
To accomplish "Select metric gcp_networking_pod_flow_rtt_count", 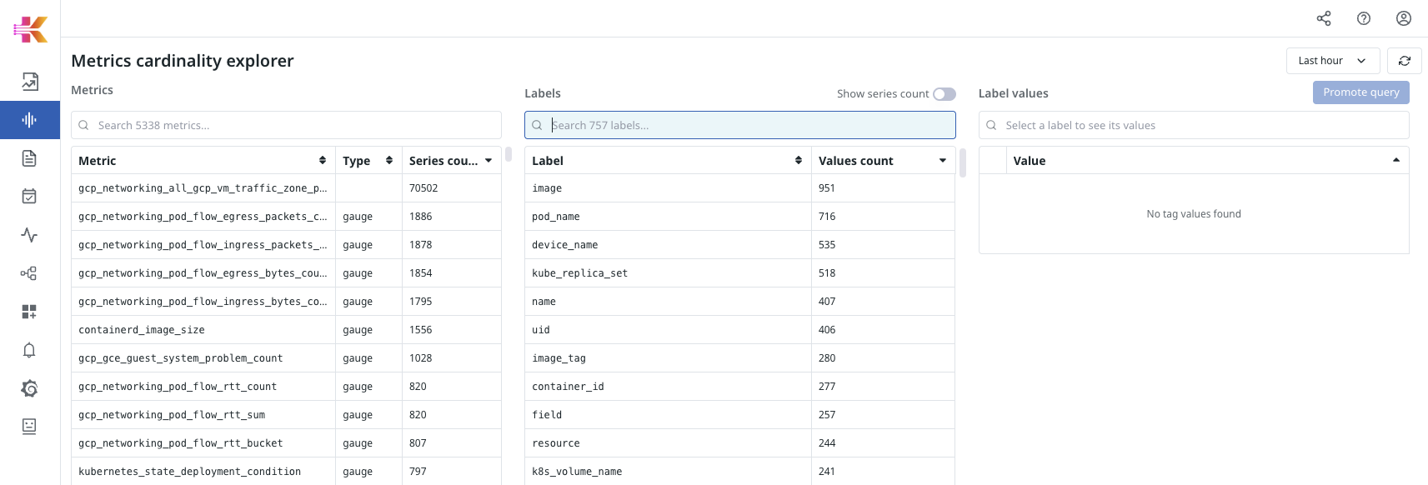I will click(x=178, y=387).
